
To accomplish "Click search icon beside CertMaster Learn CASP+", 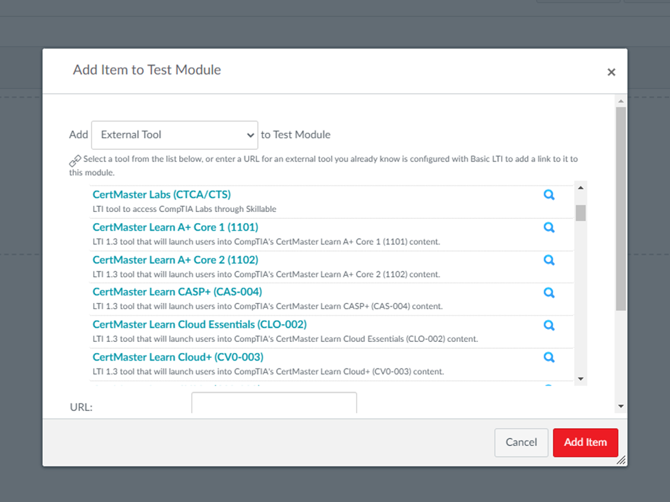I will coord(548,293).
